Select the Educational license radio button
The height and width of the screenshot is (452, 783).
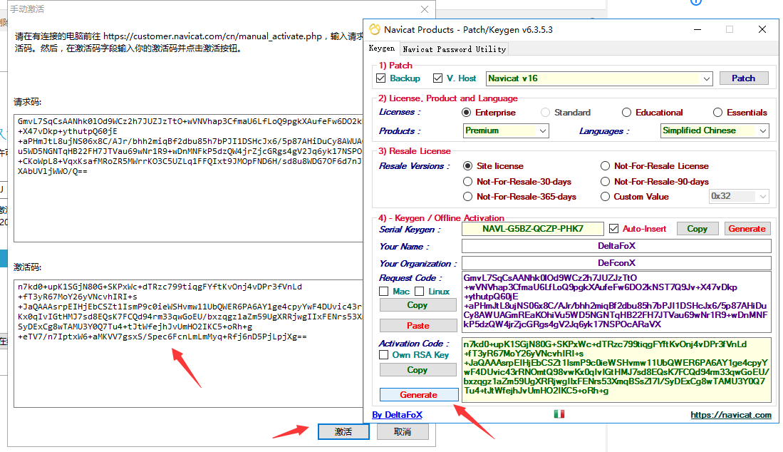626,113
